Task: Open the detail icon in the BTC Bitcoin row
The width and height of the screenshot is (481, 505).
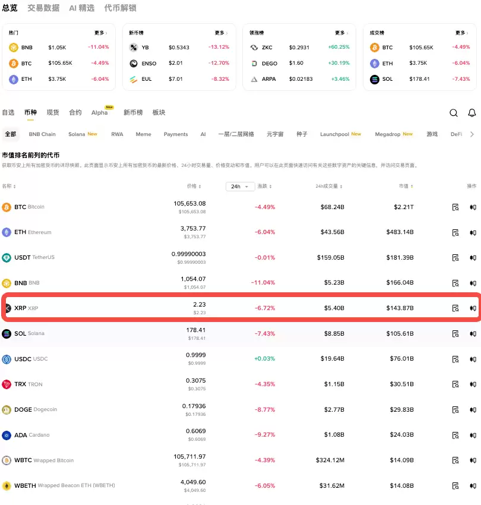Action: (455, 207)
